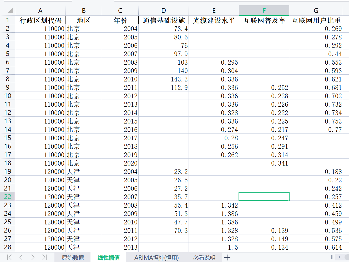Click the 120000 cell in row 28

[40, 247]
